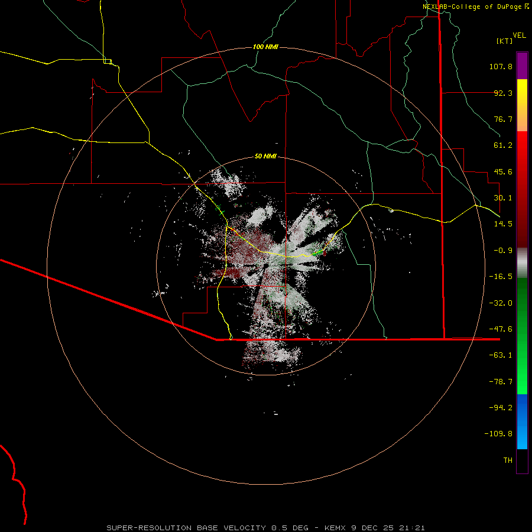The image size is (532, 532).
Task: Select the -63.1 velocity scale value
Action: point(501,355)
